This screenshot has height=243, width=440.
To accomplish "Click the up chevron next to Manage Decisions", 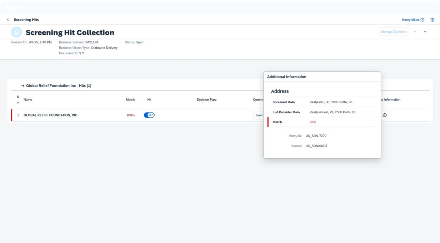I will 415,32.
